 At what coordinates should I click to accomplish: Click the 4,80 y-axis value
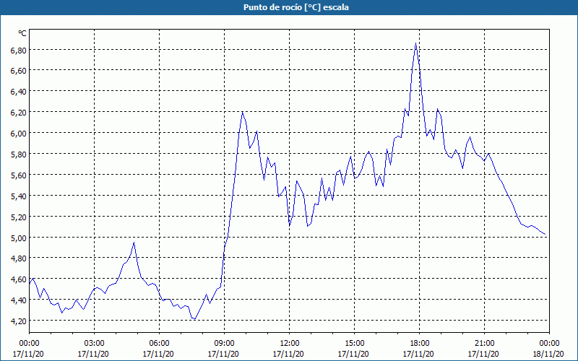19,258
